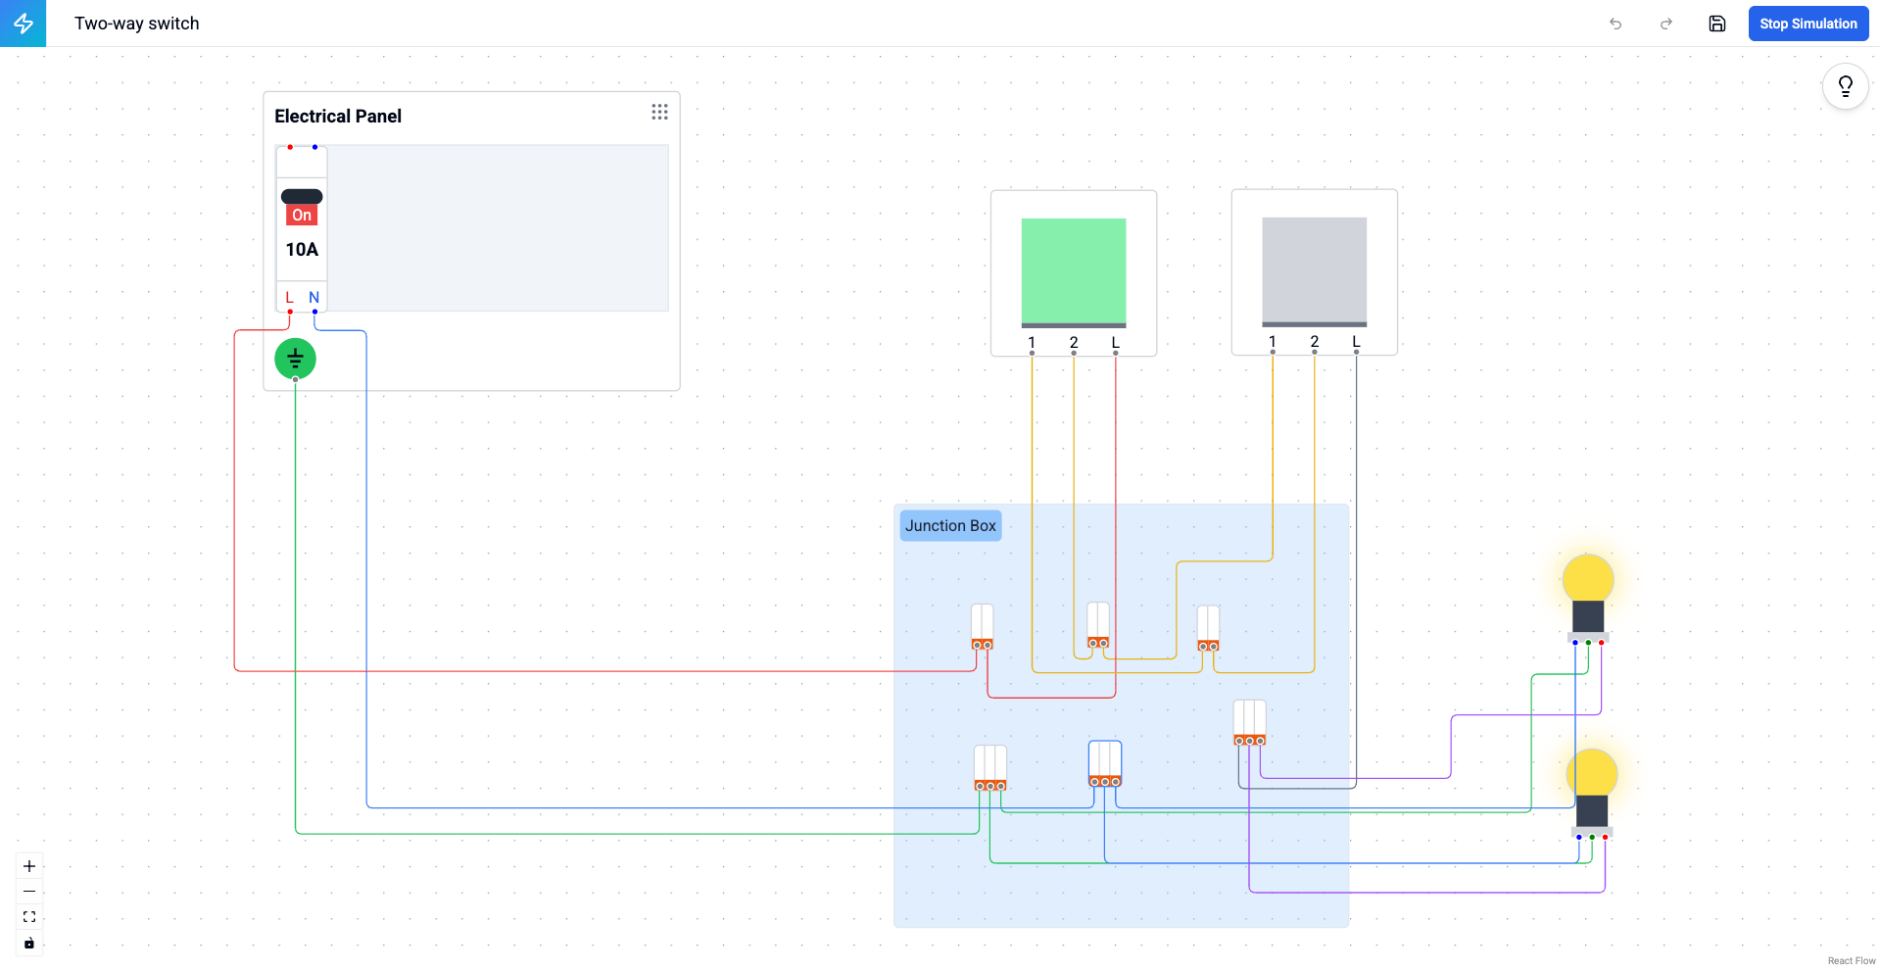Click the Two-way switch project title
Image resolution: width=1880 pixels, height=972 pixels.
click(x=137, y=24)
